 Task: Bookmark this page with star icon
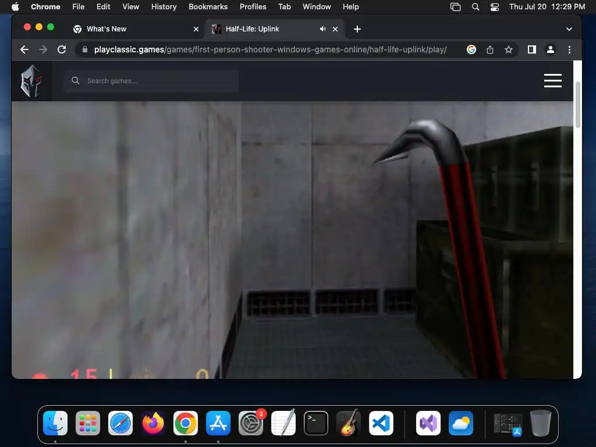(x=509, y=49)
